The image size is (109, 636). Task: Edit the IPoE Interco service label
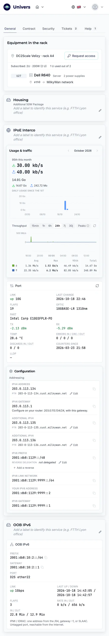pos(100,137)
